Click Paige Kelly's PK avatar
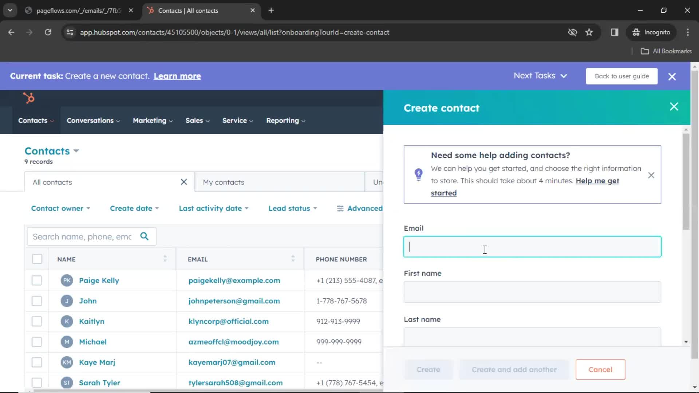Image resolution: width=699 pixels, height=393 pixels. tap(67, 281)
